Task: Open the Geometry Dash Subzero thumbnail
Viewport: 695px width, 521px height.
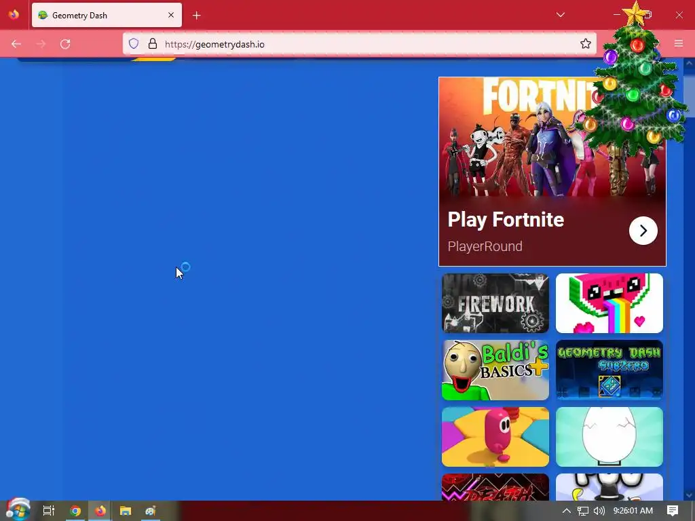Action: tap(609, 370)
